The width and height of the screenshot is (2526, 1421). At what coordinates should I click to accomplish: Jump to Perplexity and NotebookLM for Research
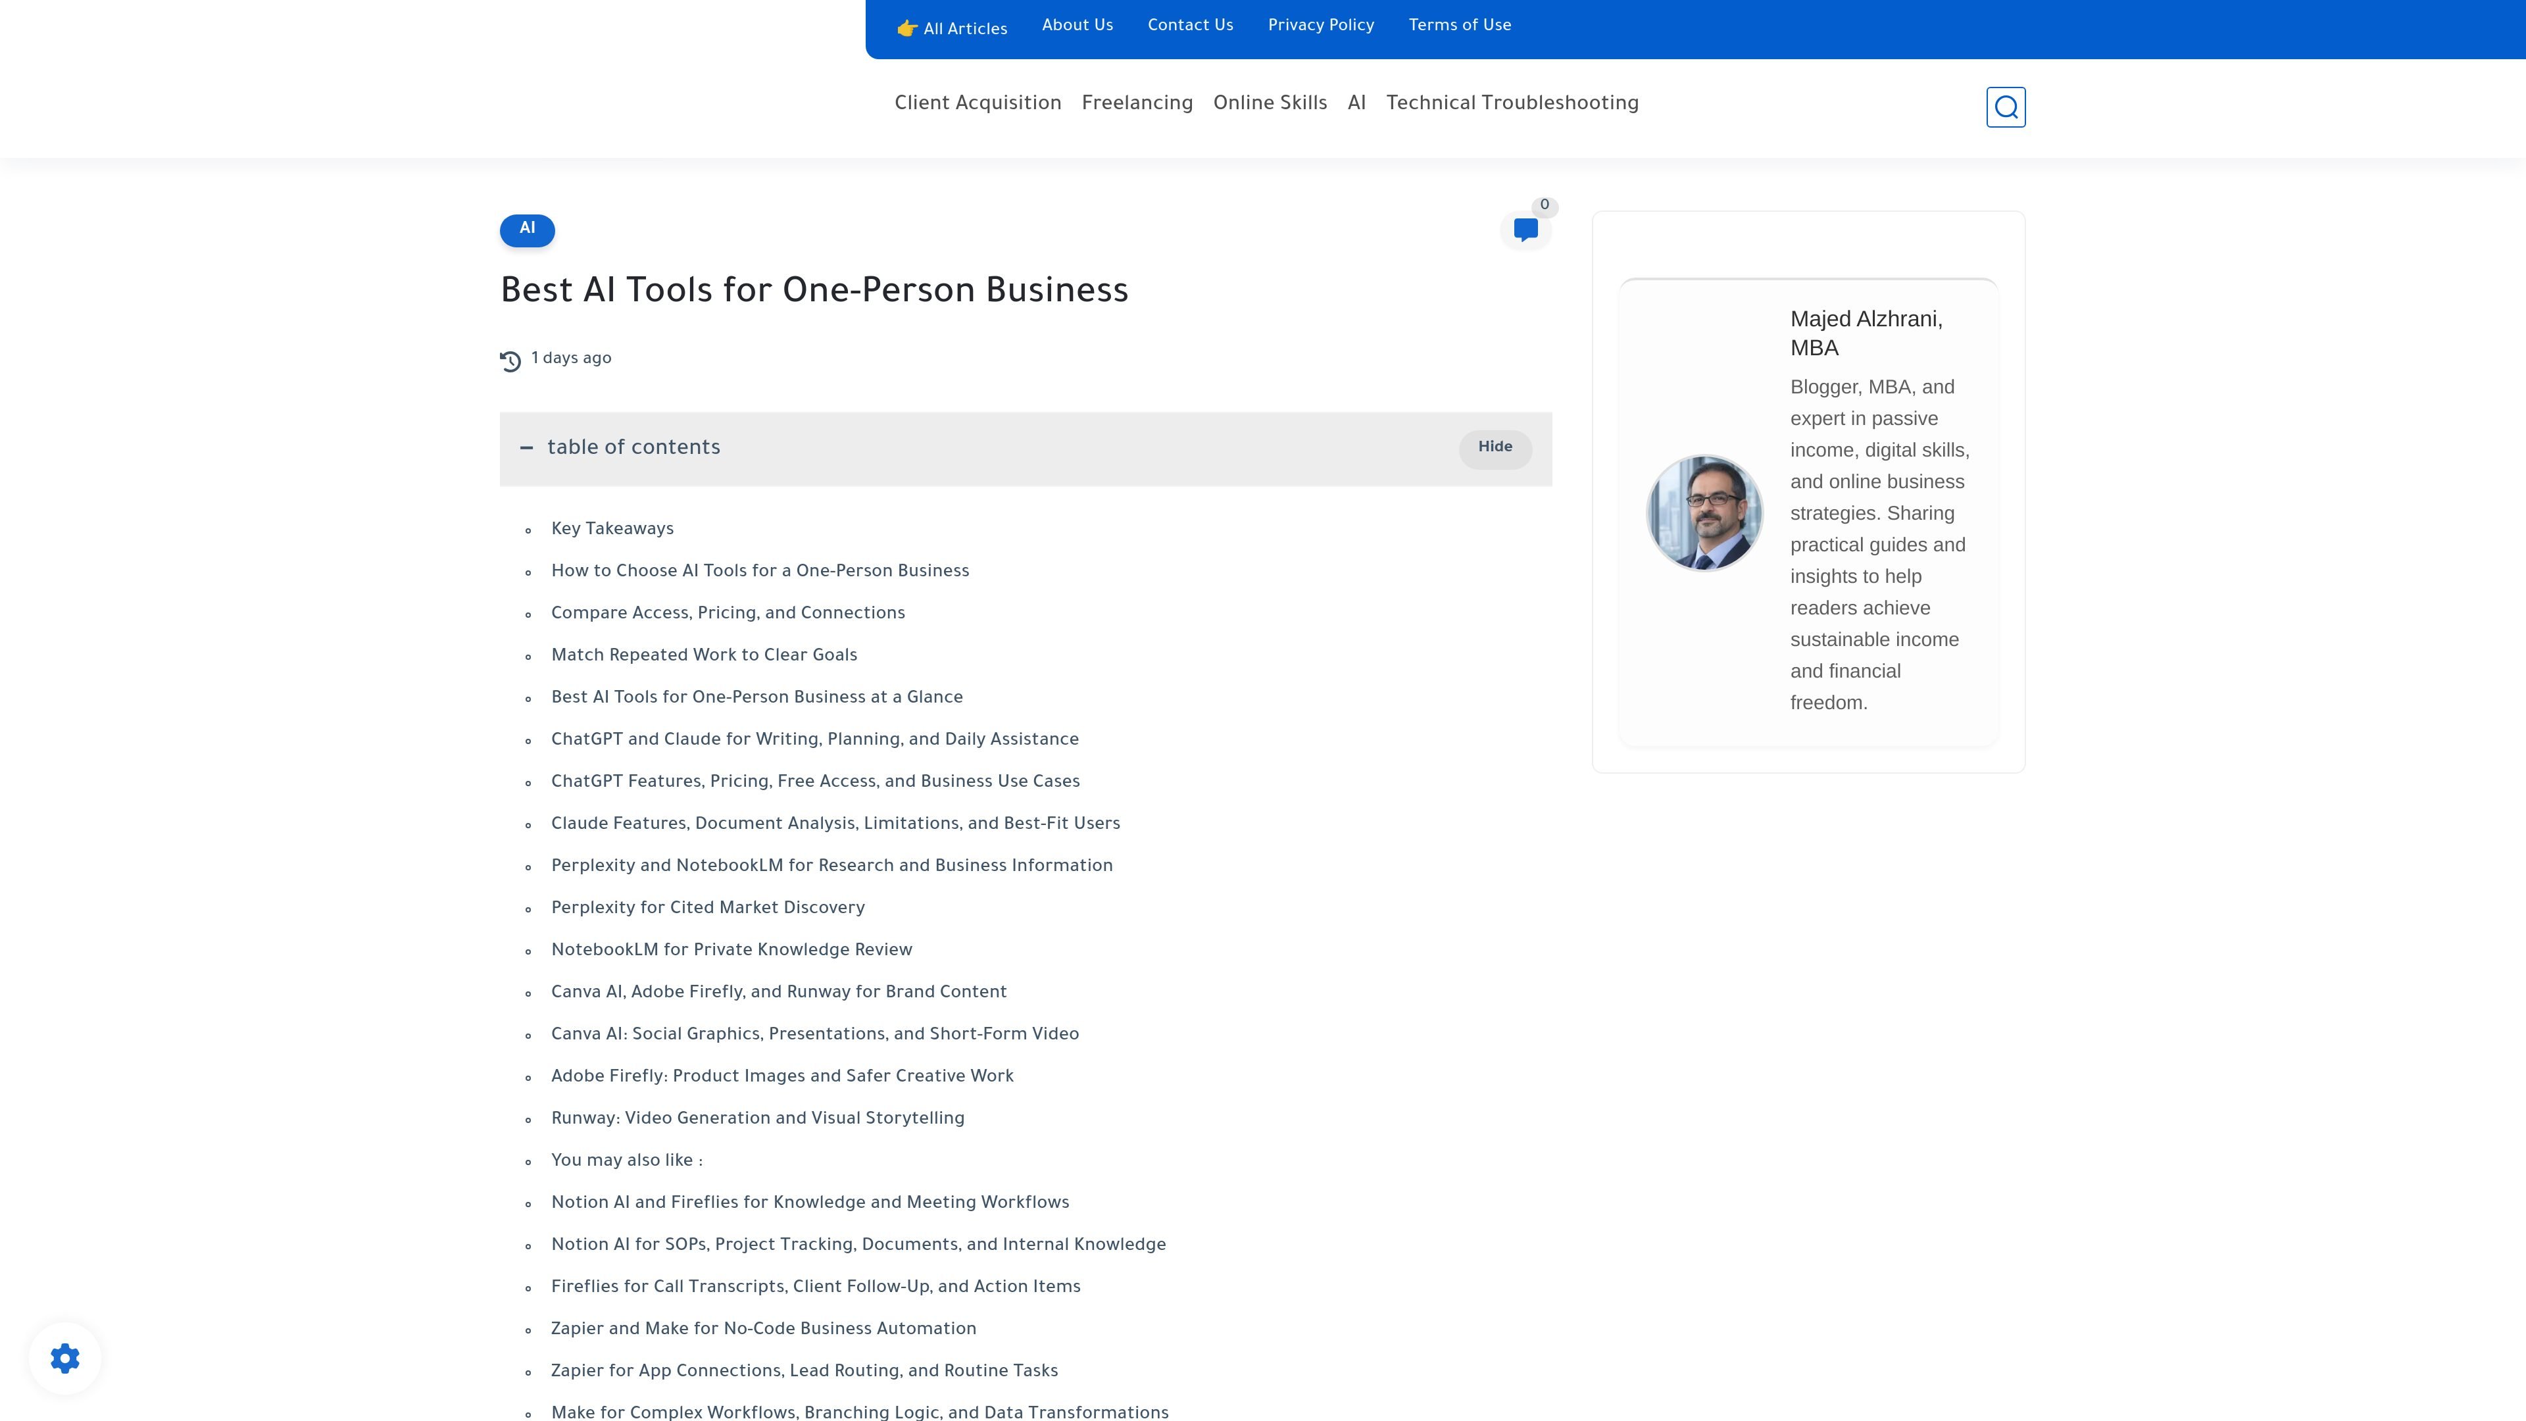831,866
